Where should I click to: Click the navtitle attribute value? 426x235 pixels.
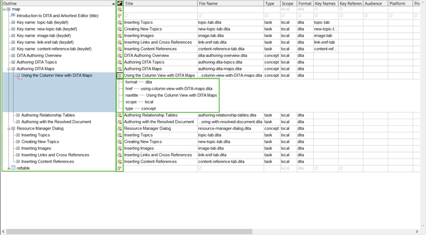pos(181,95)
